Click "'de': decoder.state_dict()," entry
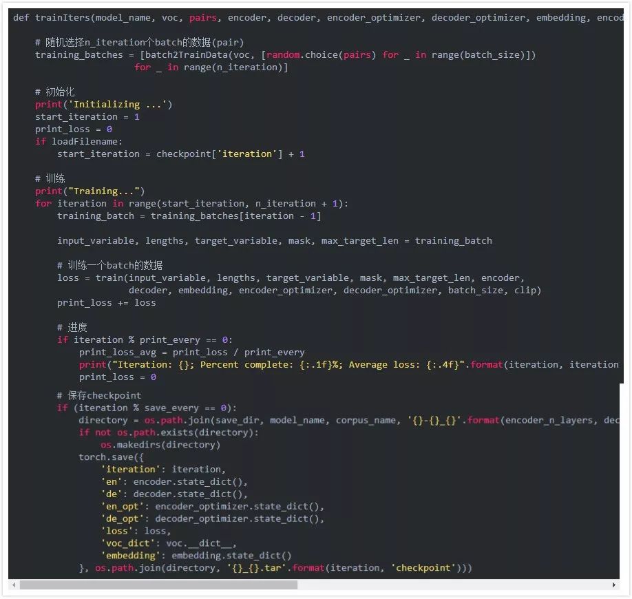632x599 pixels. (x=174, y=494)
